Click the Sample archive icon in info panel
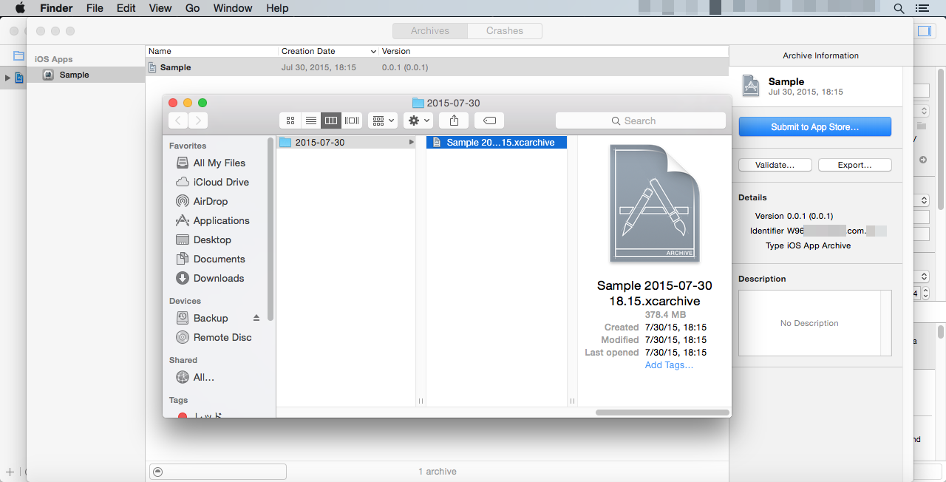 tap(751, 86)
